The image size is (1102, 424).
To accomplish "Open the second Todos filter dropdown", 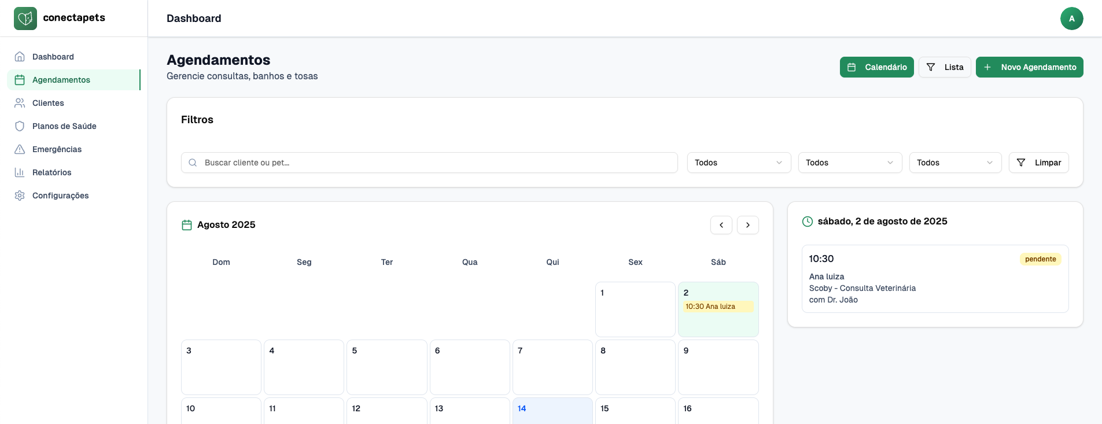I will click(x=850, y=163).
